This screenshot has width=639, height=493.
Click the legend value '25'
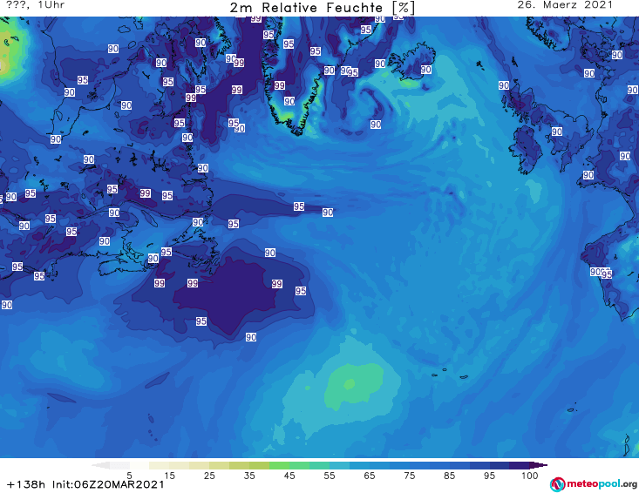[x=209, y=476]
